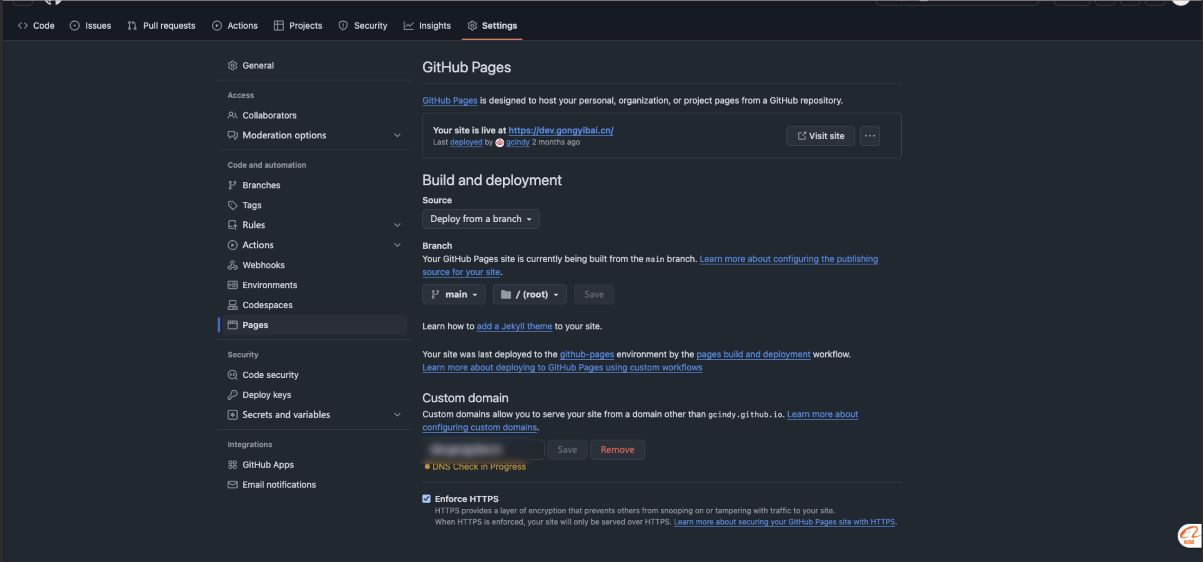Switch to the Issues tab

point(91,25)
